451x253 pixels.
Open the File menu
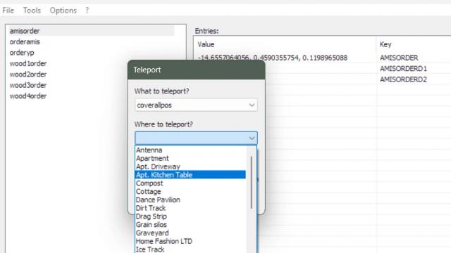(x=8, y=11)
